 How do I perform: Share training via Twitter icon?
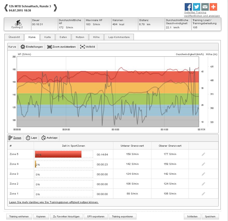point(196,7)
